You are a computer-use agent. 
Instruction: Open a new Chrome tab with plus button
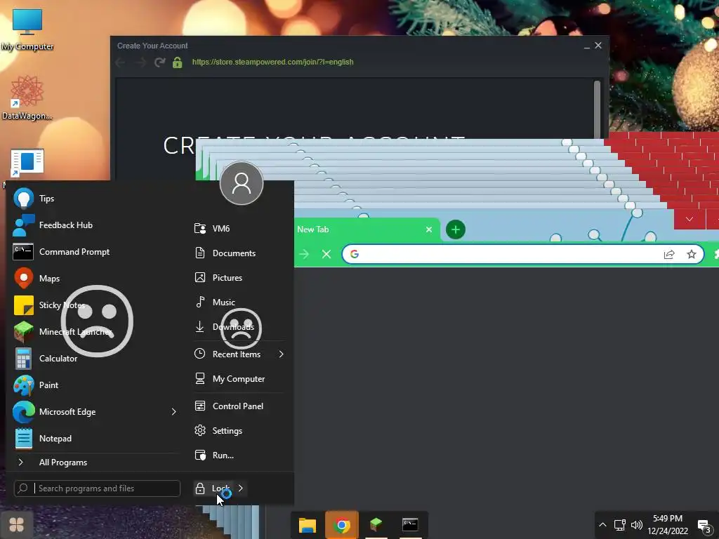(x=456, y=229)
